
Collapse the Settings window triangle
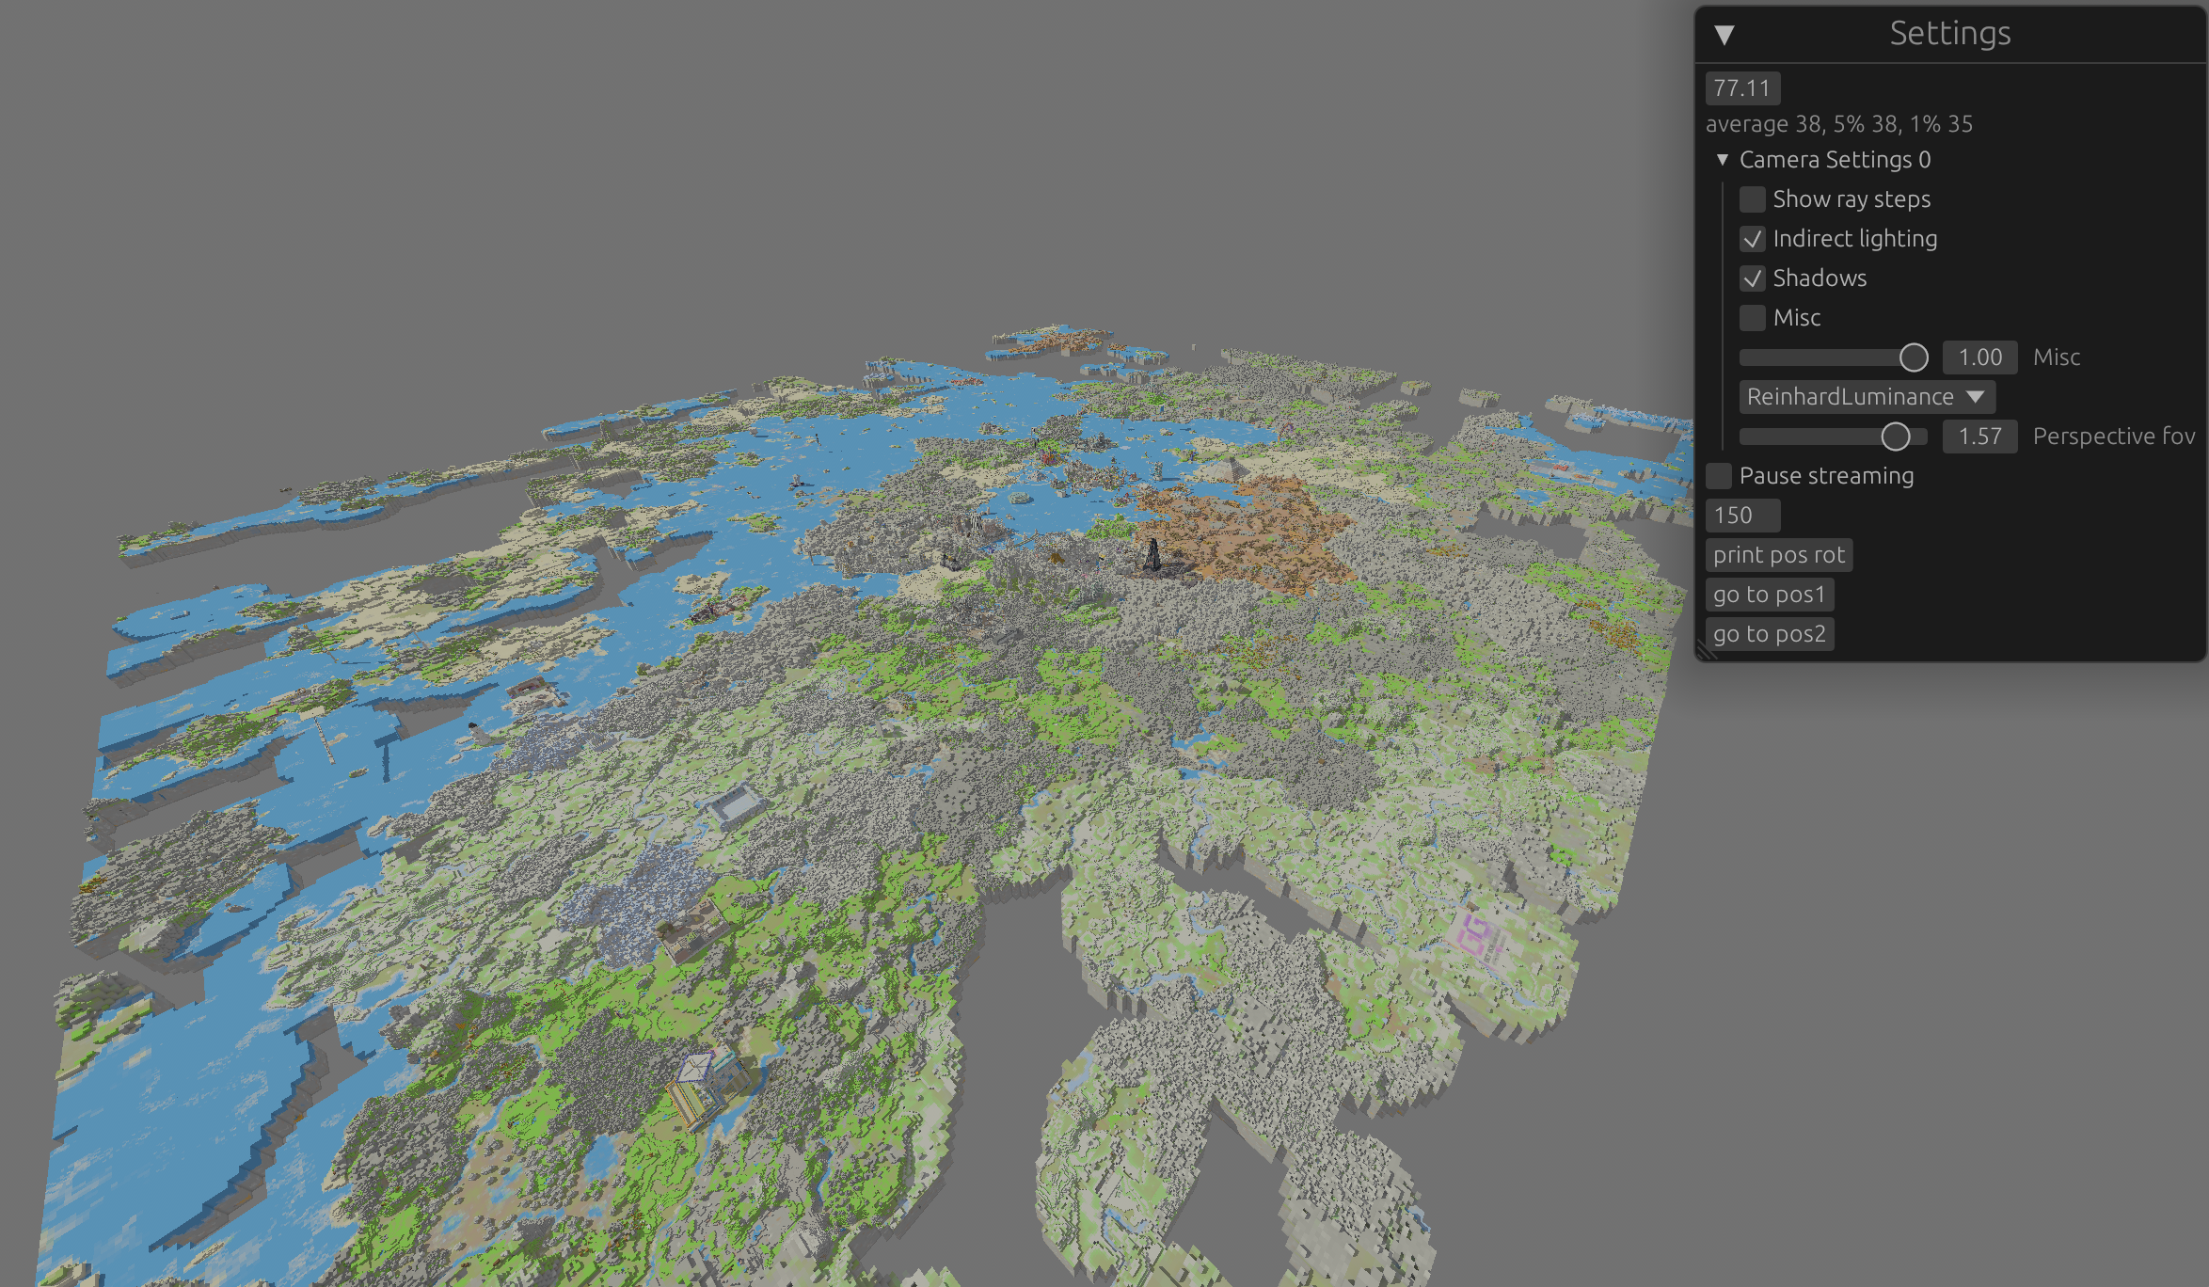(1724, 35)
